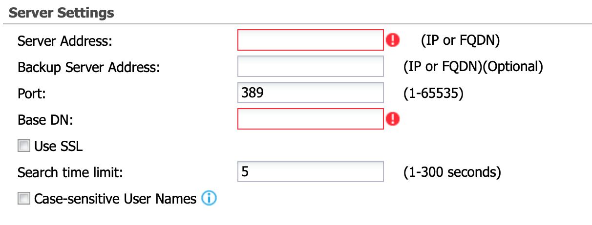
Task: Click the 'Search time limit:' label
Action: (70, 172)
